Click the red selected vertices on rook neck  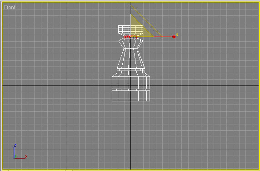point(130,37)
